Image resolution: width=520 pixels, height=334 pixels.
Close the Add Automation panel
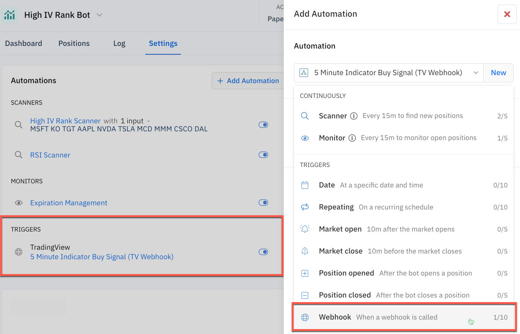click(507, 14)
